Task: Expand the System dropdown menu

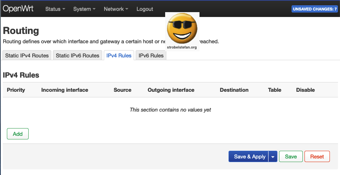Action: tap(84, 9)
